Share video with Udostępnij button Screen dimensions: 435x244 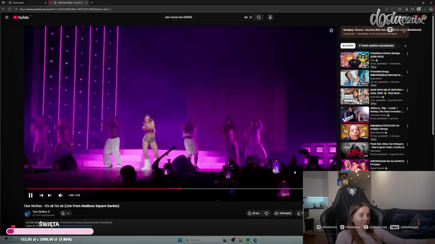[283, 213]
